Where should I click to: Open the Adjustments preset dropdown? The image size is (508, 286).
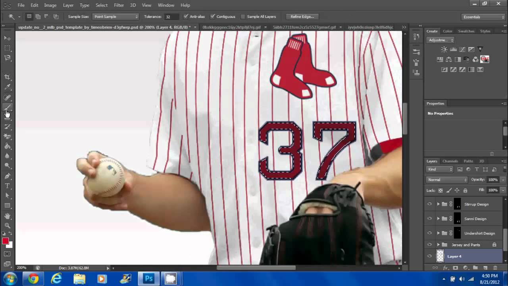tap(441, 40)
